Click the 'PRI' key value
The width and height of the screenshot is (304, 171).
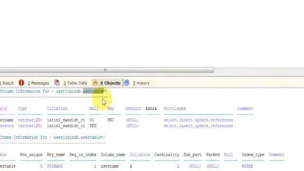pos(111,120)
